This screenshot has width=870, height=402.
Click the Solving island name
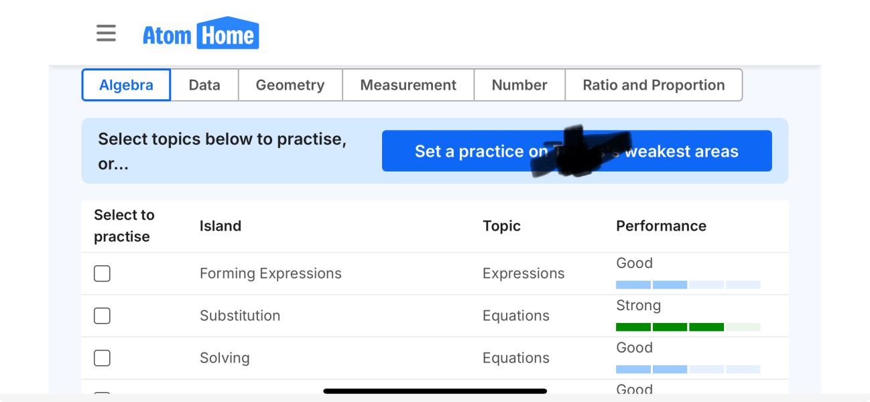225,358
